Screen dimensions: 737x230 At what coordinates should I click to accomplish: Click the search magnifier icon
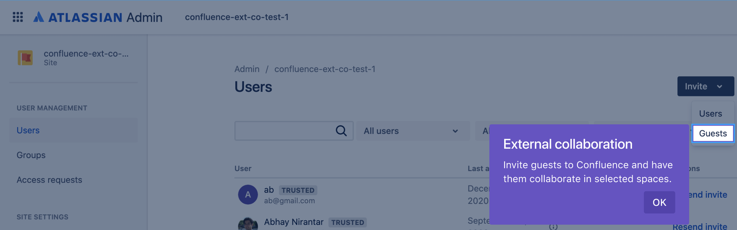point(341,131)
